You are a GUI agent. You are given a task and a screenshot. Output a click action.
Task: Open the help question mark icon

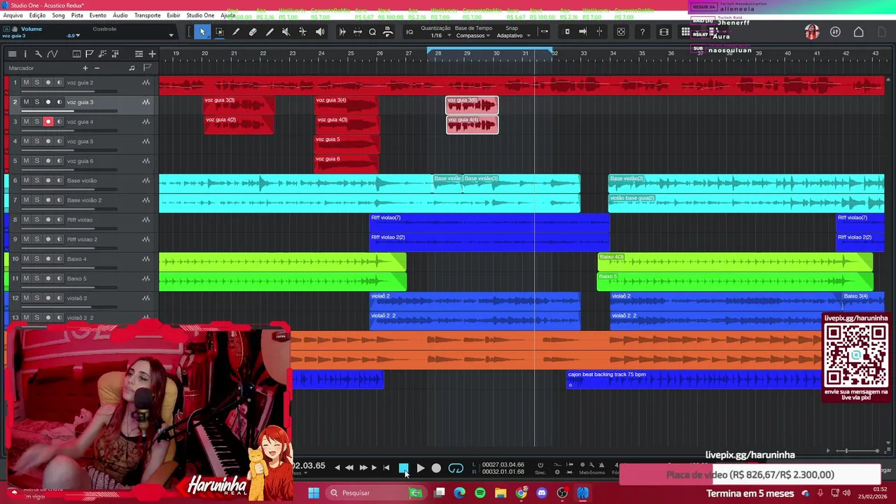coord(642,32)
